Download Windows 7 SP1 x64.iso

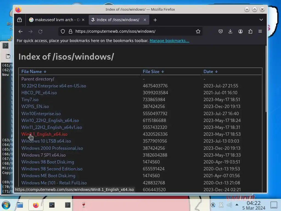(43, 155)
